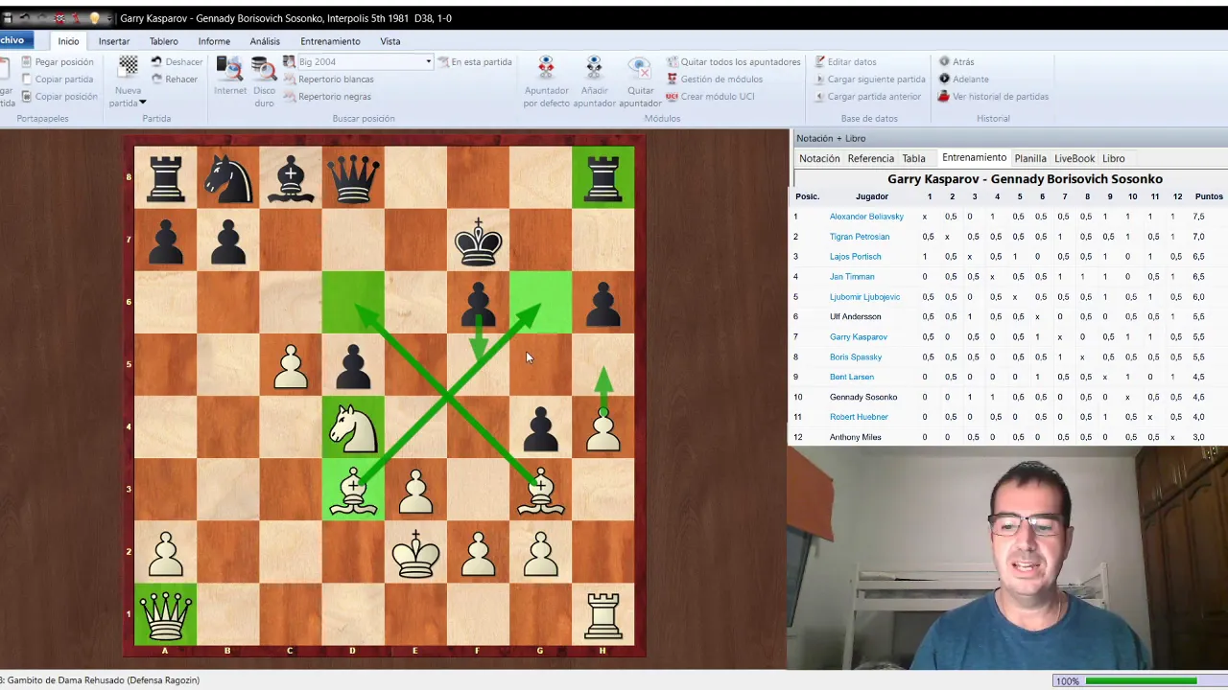Click the Puntos column header

tap(1209, 196)
